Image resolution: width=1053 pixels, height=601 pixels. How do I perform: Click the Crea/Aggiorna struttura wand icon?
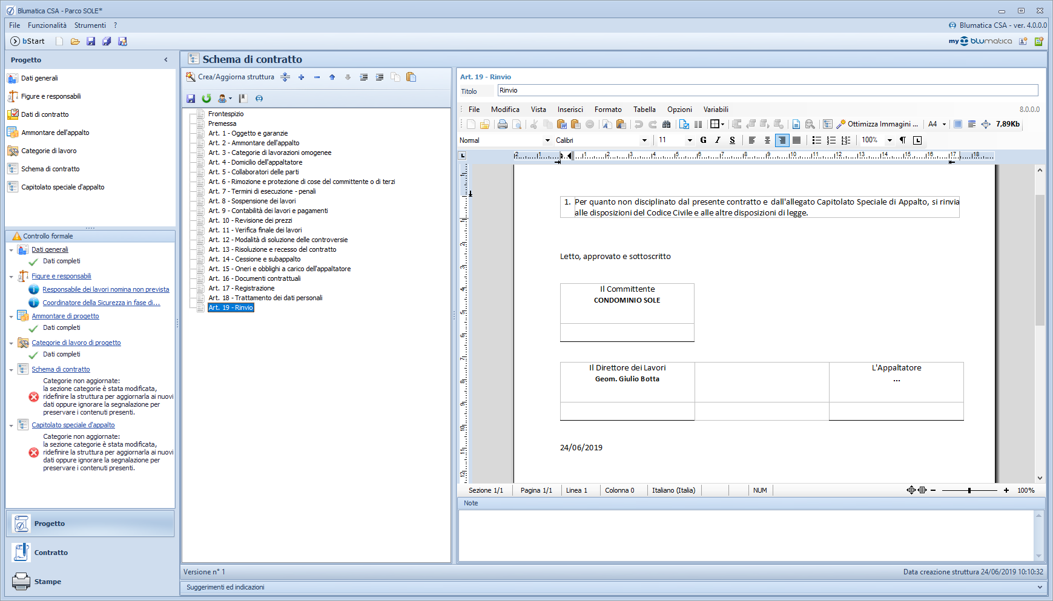point(191,77)
